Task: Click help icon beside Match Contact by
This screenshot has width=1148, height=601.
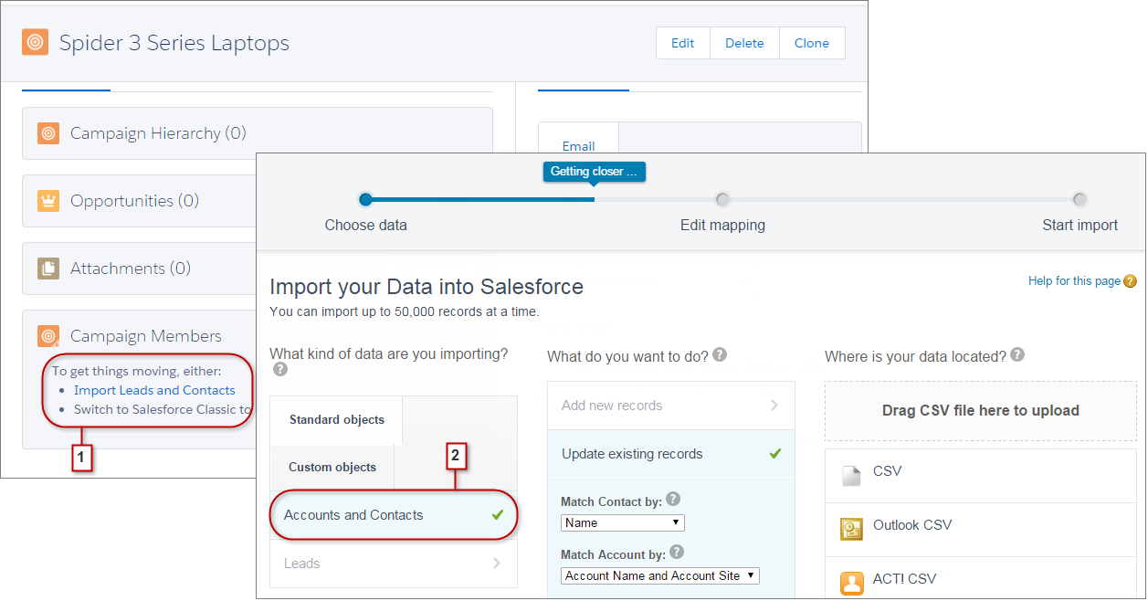Action: (673, 499)
